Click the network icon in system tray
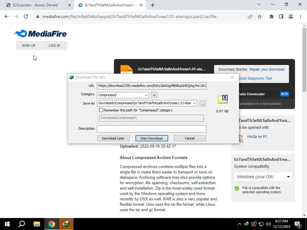 pos(261,224)
